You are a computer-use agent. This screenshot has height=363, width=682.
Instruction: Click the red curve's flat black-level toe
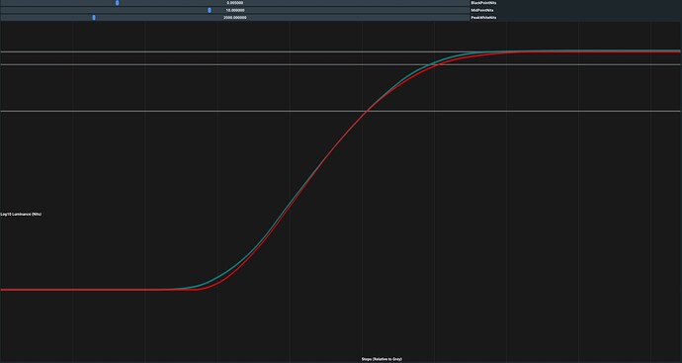click(87, 290)
